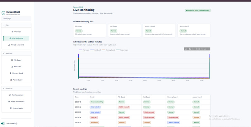
Task: Click the Live Monitoring page title
Action: click(84, 10)
